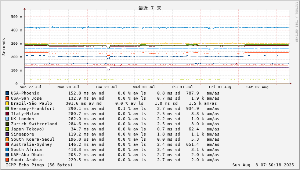Click the Japan-Tokoyo lime swatch
The width and height of the screenshot is (300, 170).
click(7, 129)
